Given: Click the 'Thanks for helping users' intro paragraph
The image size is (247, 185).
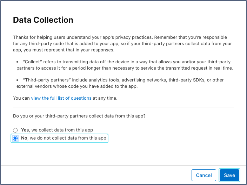Looking at the screenshot, I should 122,43.
